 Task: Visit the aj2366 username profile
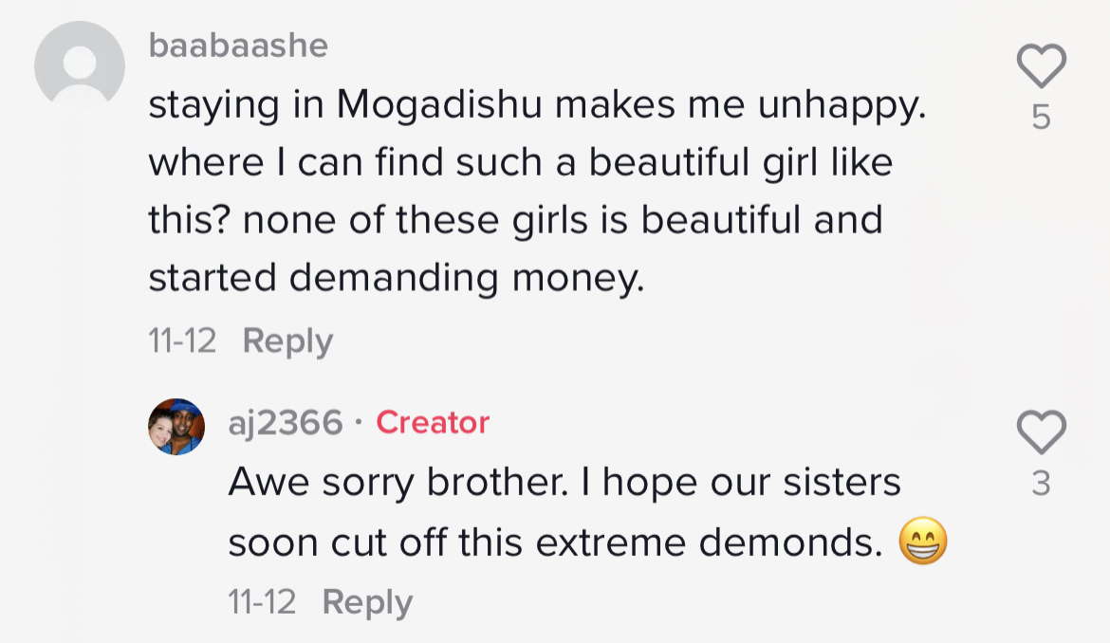coord(286,422)
